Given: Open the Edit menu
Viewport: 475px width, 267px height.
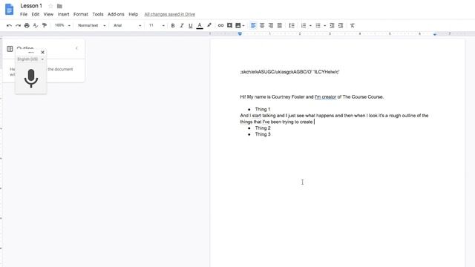Looking at the screenshot, I should click(x=36, y=14).
